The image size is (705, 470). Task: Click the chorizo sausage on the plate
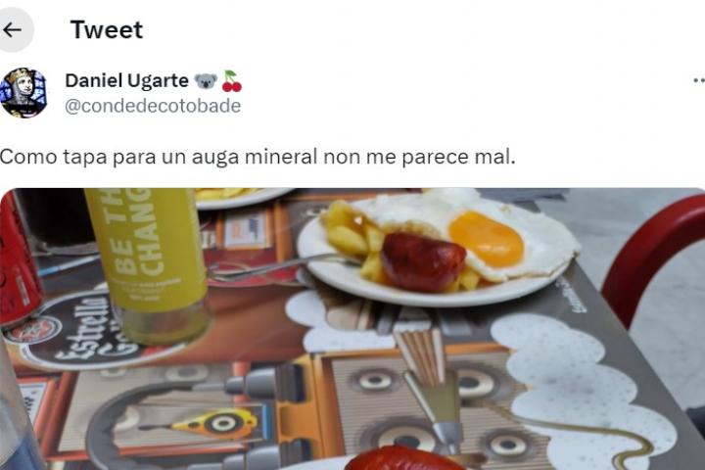click(423, 261)
